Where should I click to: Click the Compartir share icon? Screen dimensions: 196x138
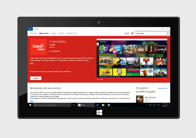[50, 51]
